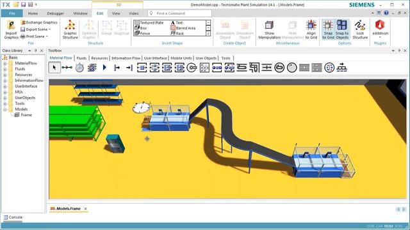Select the Pointer tool in Toolbox

(54, 68)
